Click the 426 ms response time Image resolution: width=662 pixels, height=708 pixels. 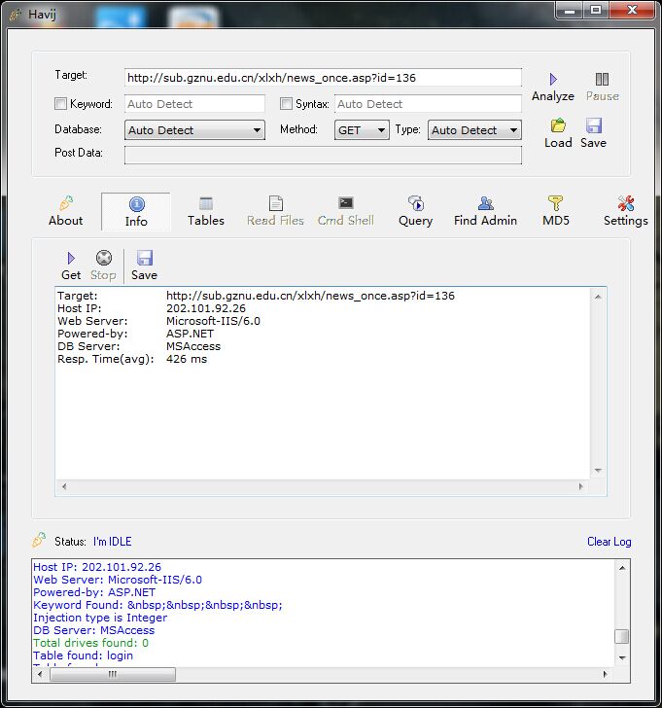pos(187,359)
